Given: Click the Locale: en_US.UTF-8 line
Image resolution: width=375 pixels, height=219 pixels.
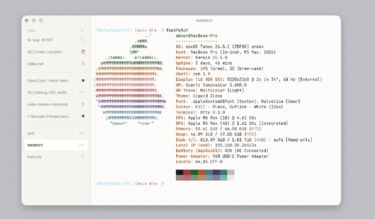Looking at the screenshot, I should click(x=199, y=162).
